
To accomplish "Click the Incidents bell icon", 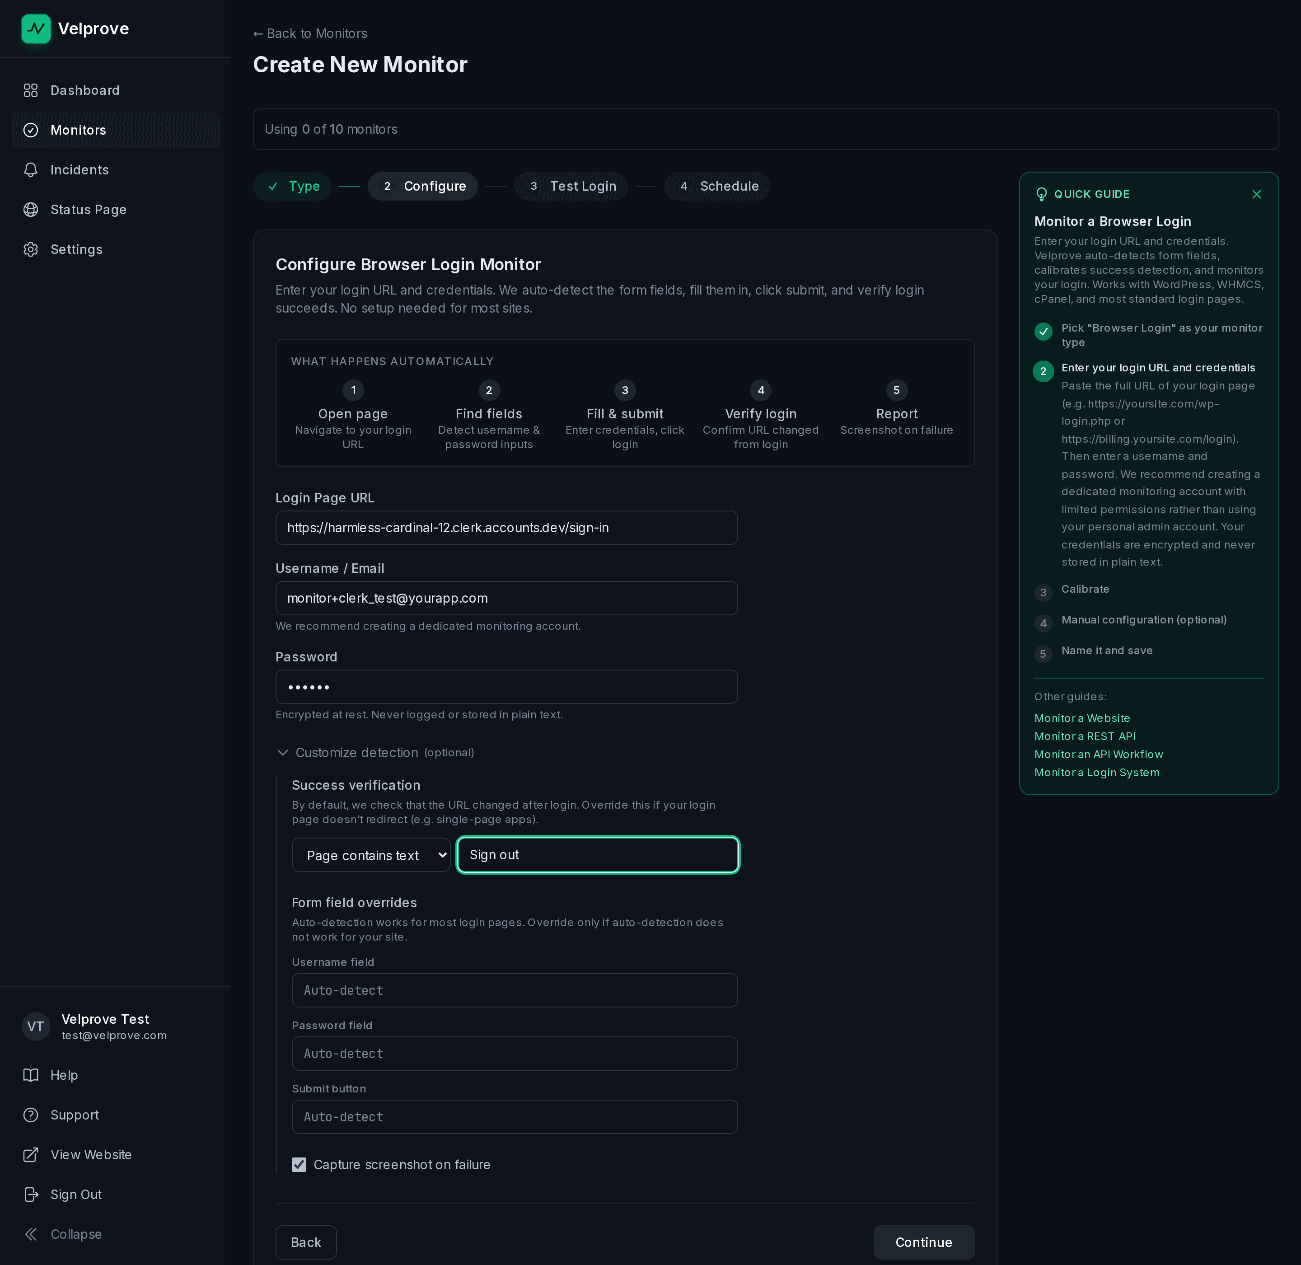I will [31, 170].
